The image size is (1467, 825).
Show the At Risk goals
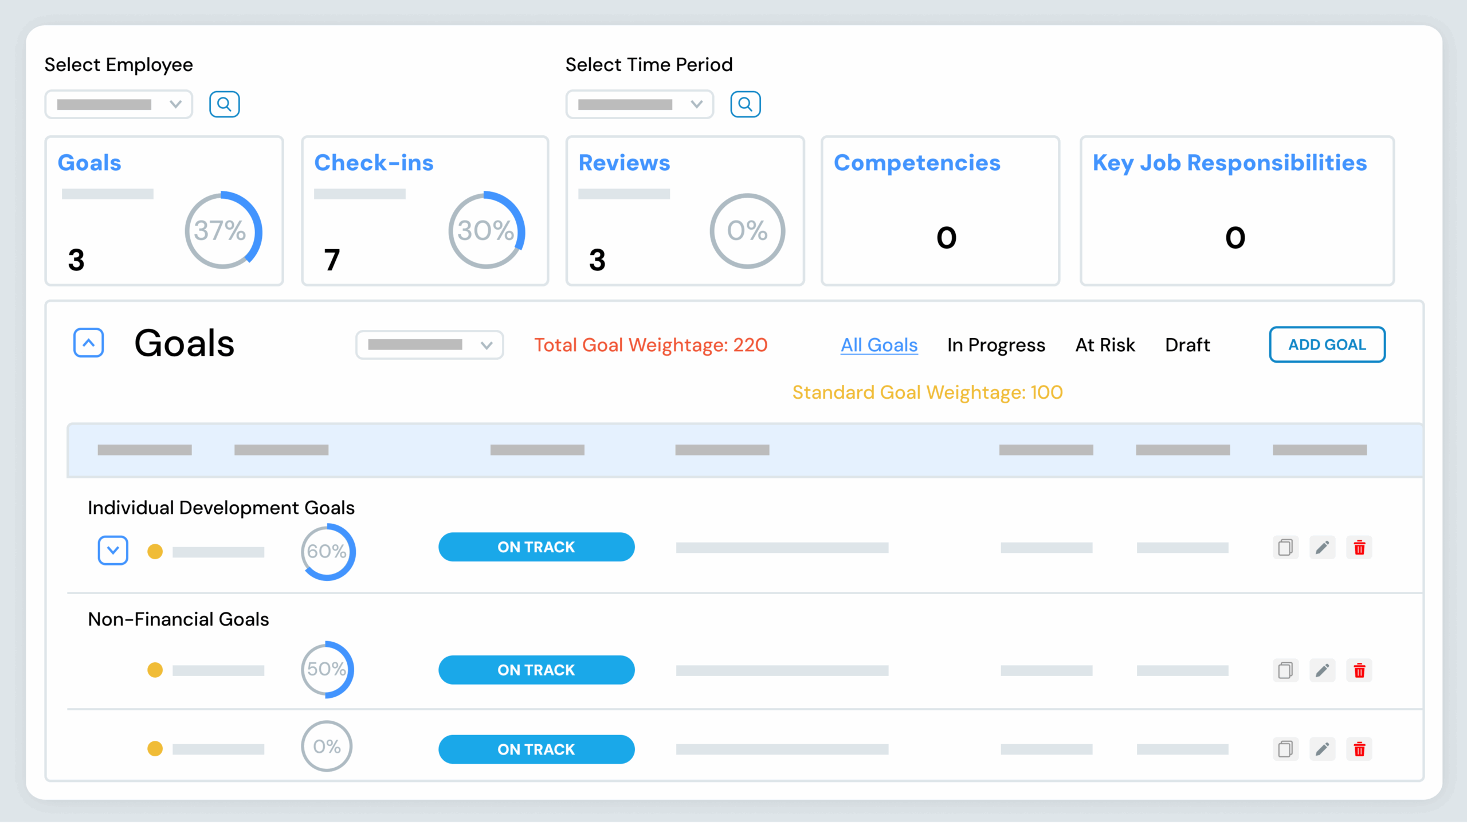(x=1105, y=345)
